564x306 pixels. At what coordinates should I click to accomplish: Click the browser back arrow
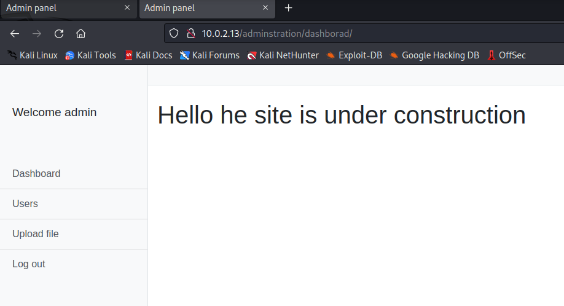[15, 33]
